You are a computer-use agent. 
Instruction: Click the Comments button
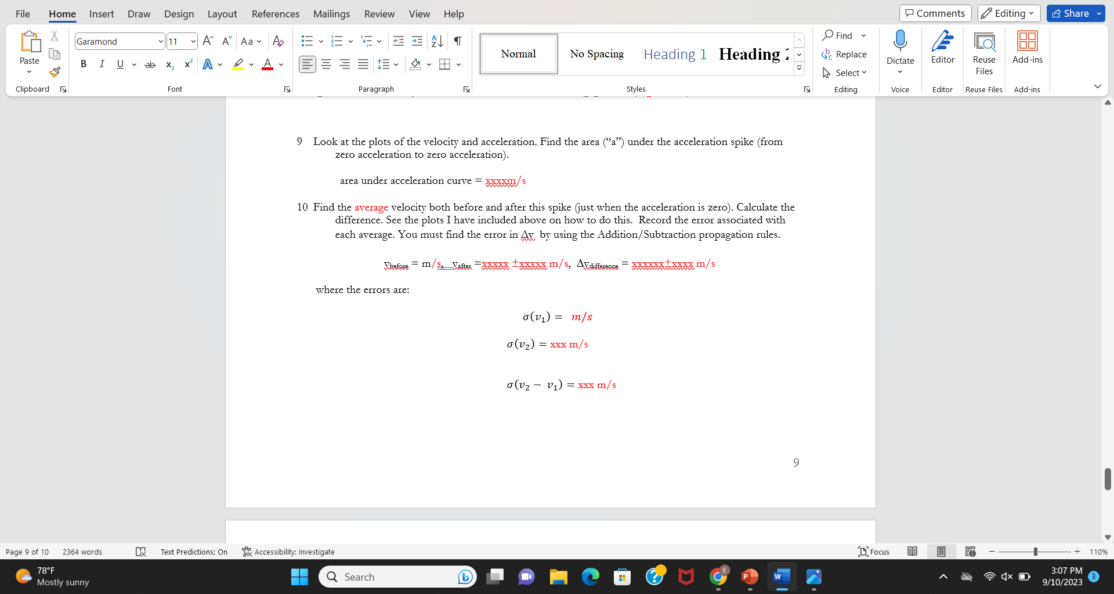935,13
